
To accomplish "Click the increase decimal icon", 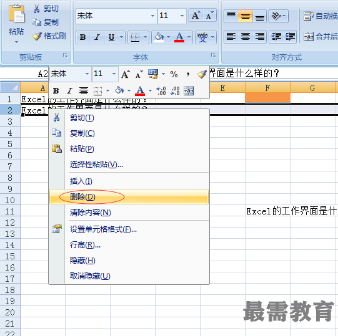I will 161,91.
